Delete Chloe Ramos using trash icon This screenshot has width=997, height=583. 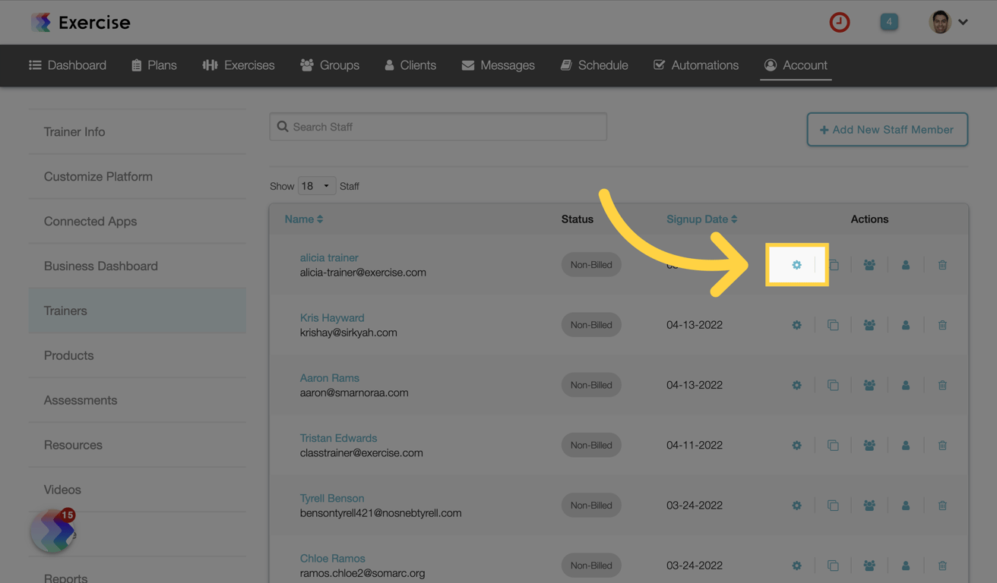pyautogui.click(x=942, y=566)
